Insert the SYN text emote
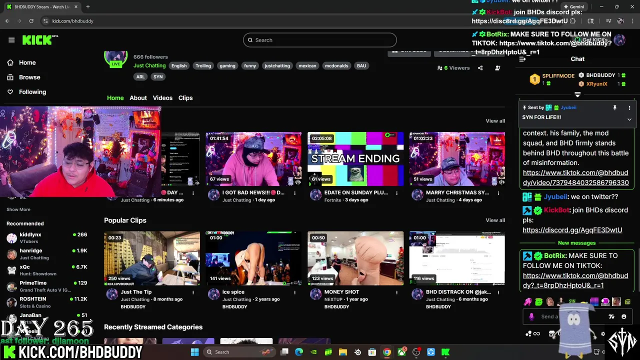 [x=572, y=301]
